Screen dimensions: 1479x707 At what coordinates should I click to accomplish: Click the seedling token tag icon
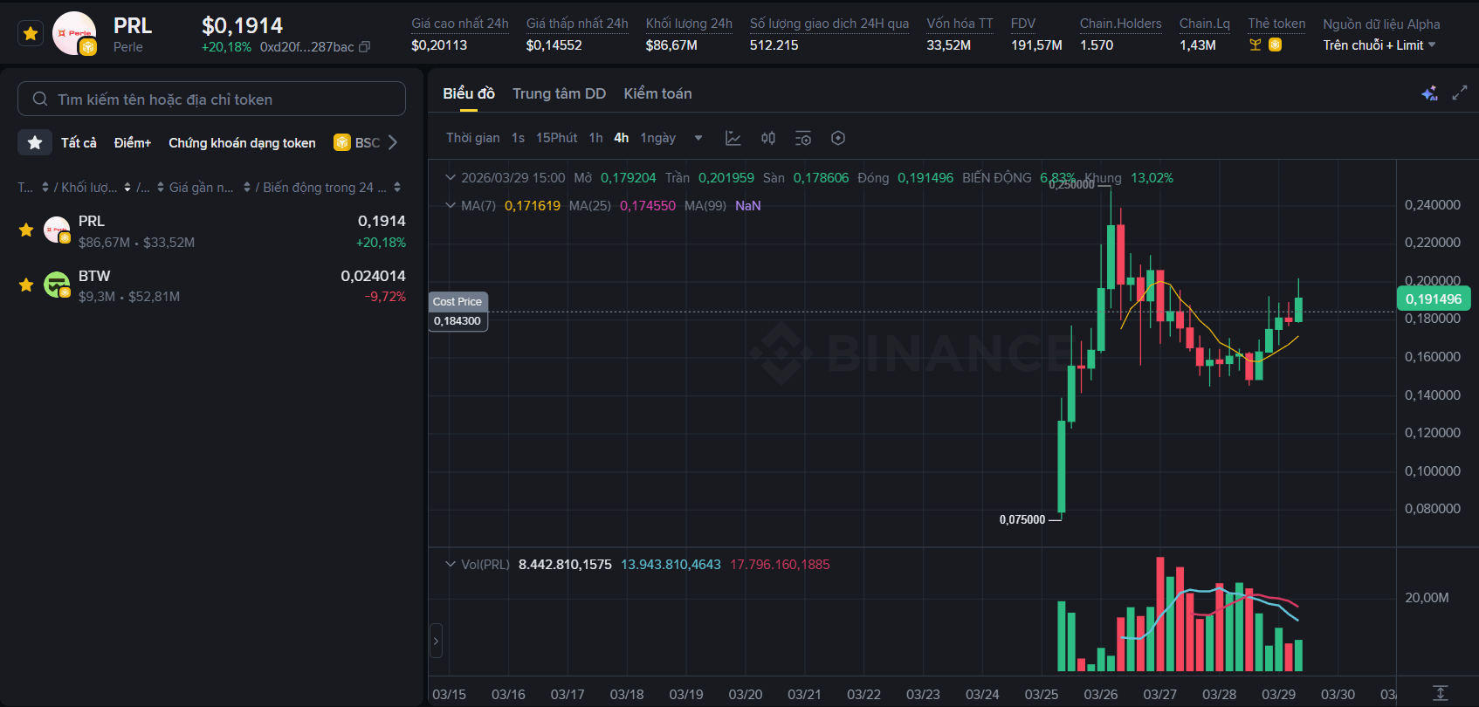1255,45
